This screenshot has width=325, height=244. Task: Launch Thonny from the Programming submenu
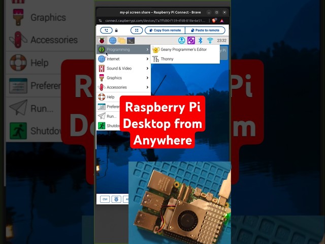pyautogui.click(x=185, y=59)
